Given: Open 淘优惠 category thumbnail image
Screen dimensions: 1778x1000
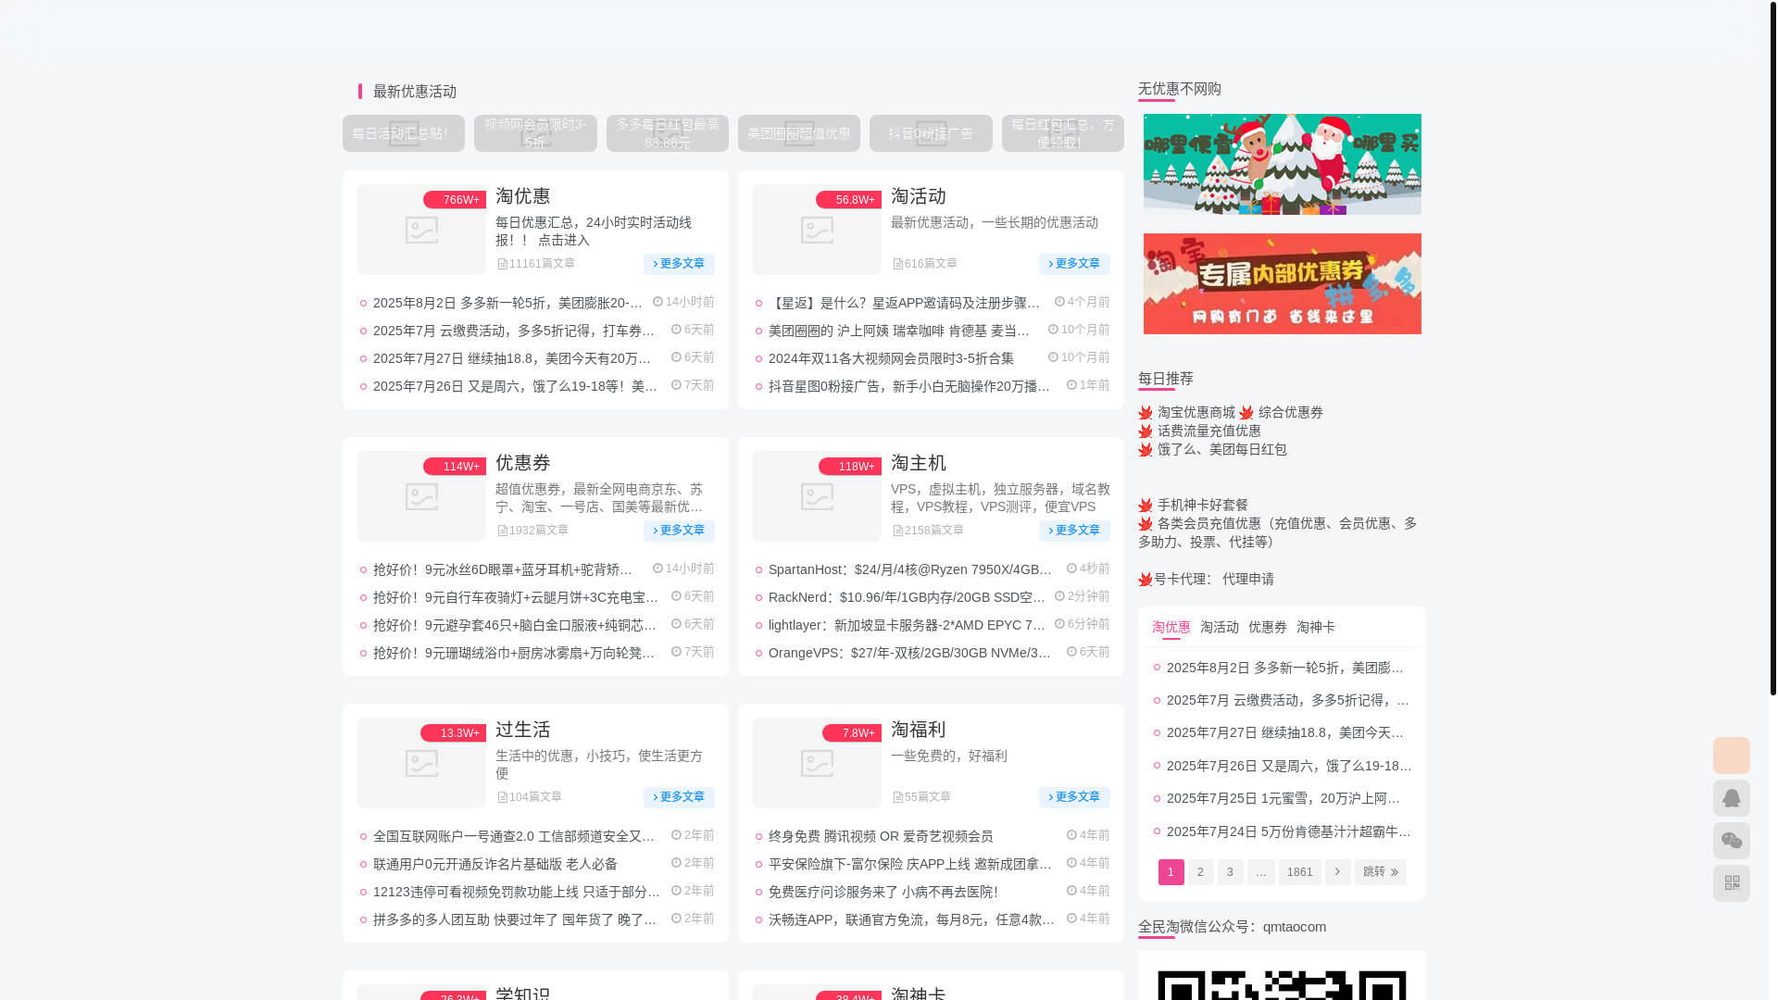Looking at the screenshot, I should (x=421, y=230).
